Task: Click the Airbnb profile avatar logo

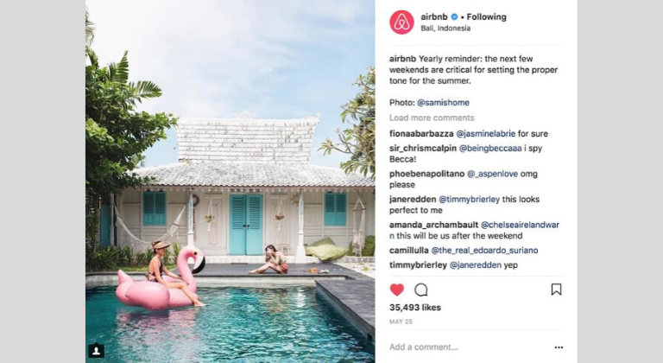Action: coord(401,22)
